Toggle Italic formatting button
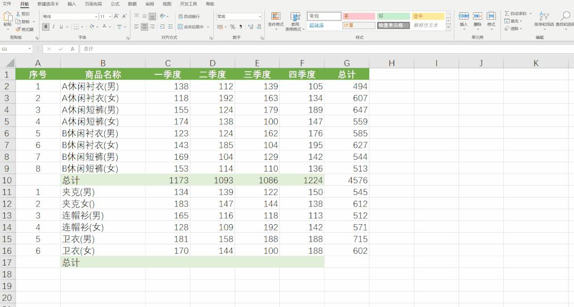The height and width of the screenshot is (307, 574). click(53, 27)
